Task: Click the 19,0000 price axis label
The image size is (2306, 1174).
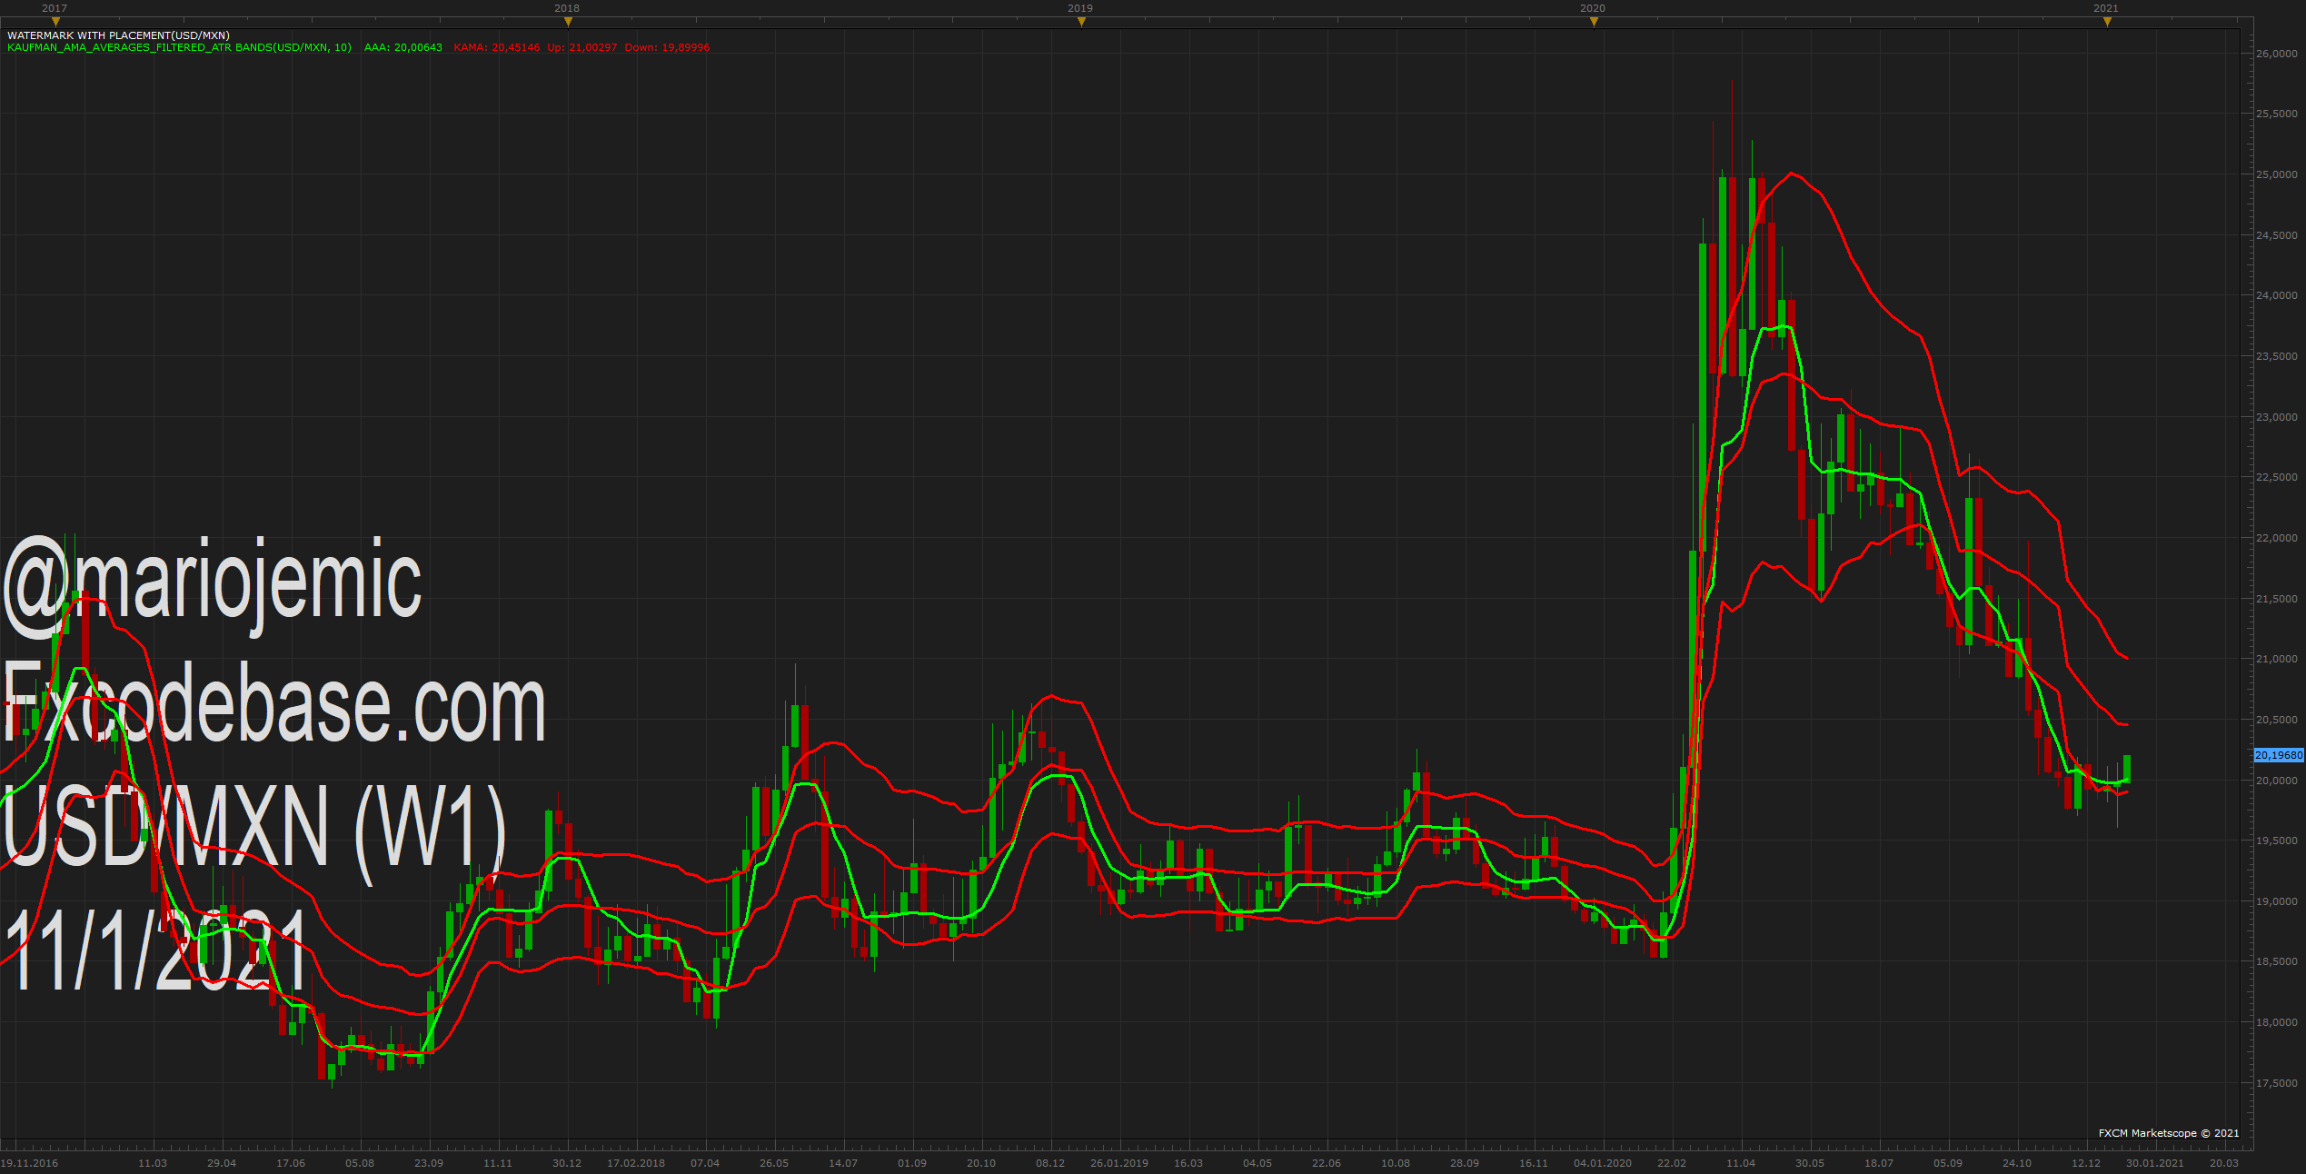Action: pos(2276,901)
